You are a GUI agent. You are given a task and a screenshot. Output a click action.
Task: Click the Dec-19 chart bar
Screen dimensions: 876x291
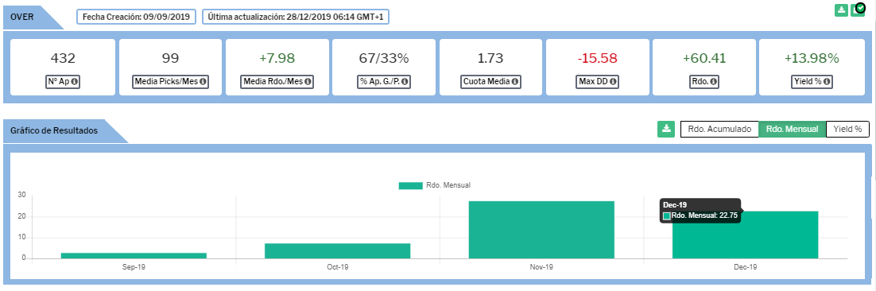pyautogui.click(x=746, y=235)
